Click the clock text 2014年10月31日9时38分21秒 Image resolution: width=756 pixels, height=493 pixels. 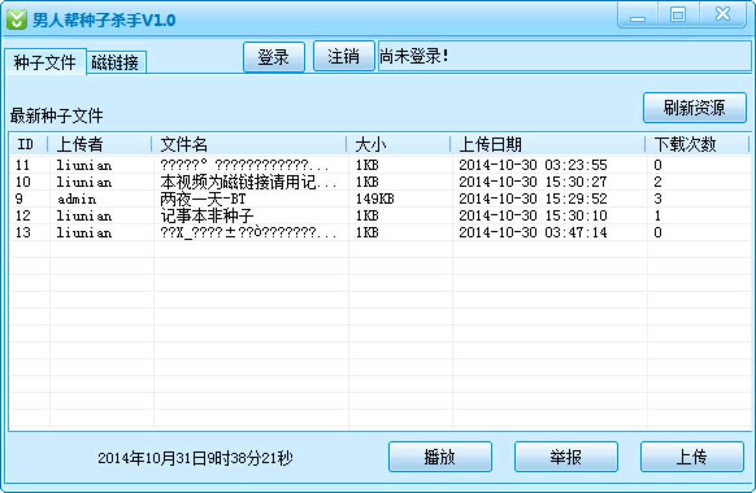click(195, 457)
